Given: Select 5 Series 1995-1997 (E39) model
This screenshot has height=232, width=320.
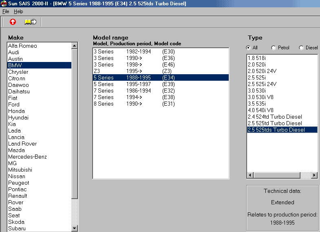Looking at the screenshot, I should [x=161, y=84].
